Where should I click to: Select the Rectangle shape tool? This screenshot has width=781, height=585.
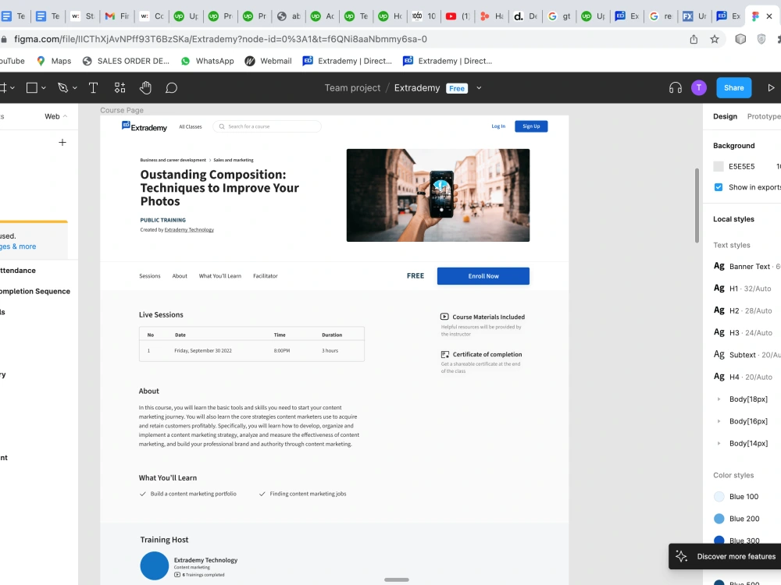[x=32, y=87]
